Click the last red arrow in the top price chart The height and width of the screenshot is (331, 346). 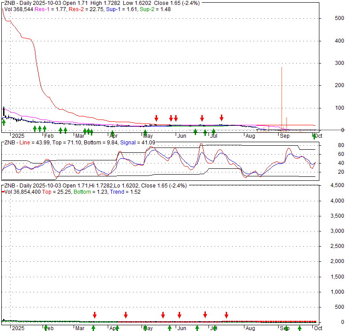(221, 118)
